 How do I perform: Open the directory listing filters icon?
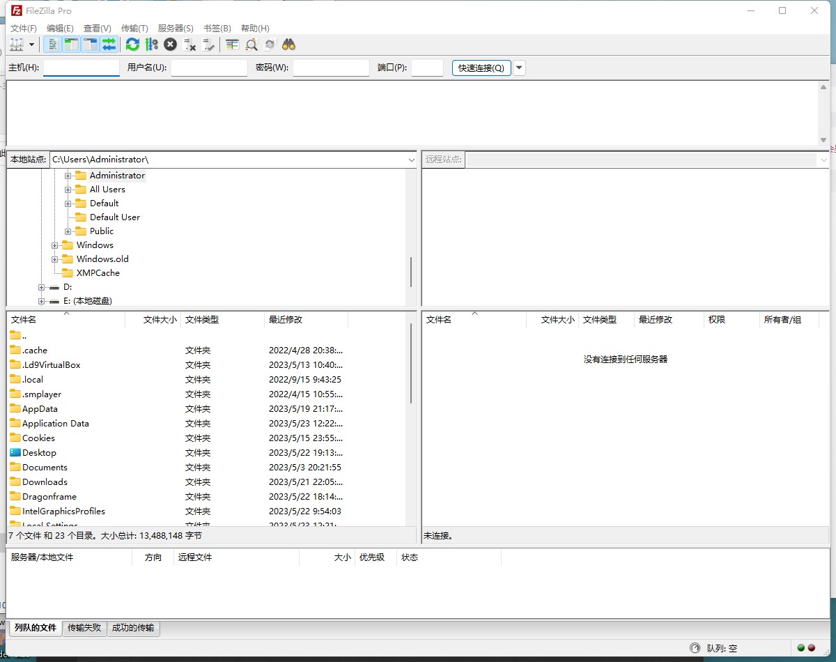(x=232, y=45)
